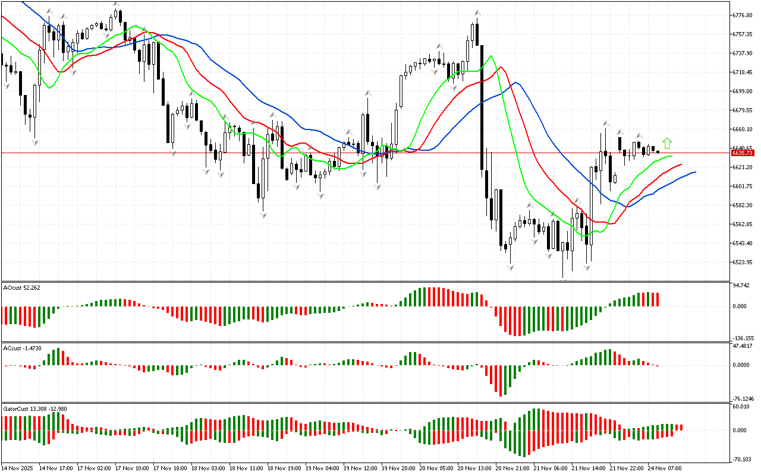Click the AOcust 52.262 indicator label

click(x=22, y=288)
